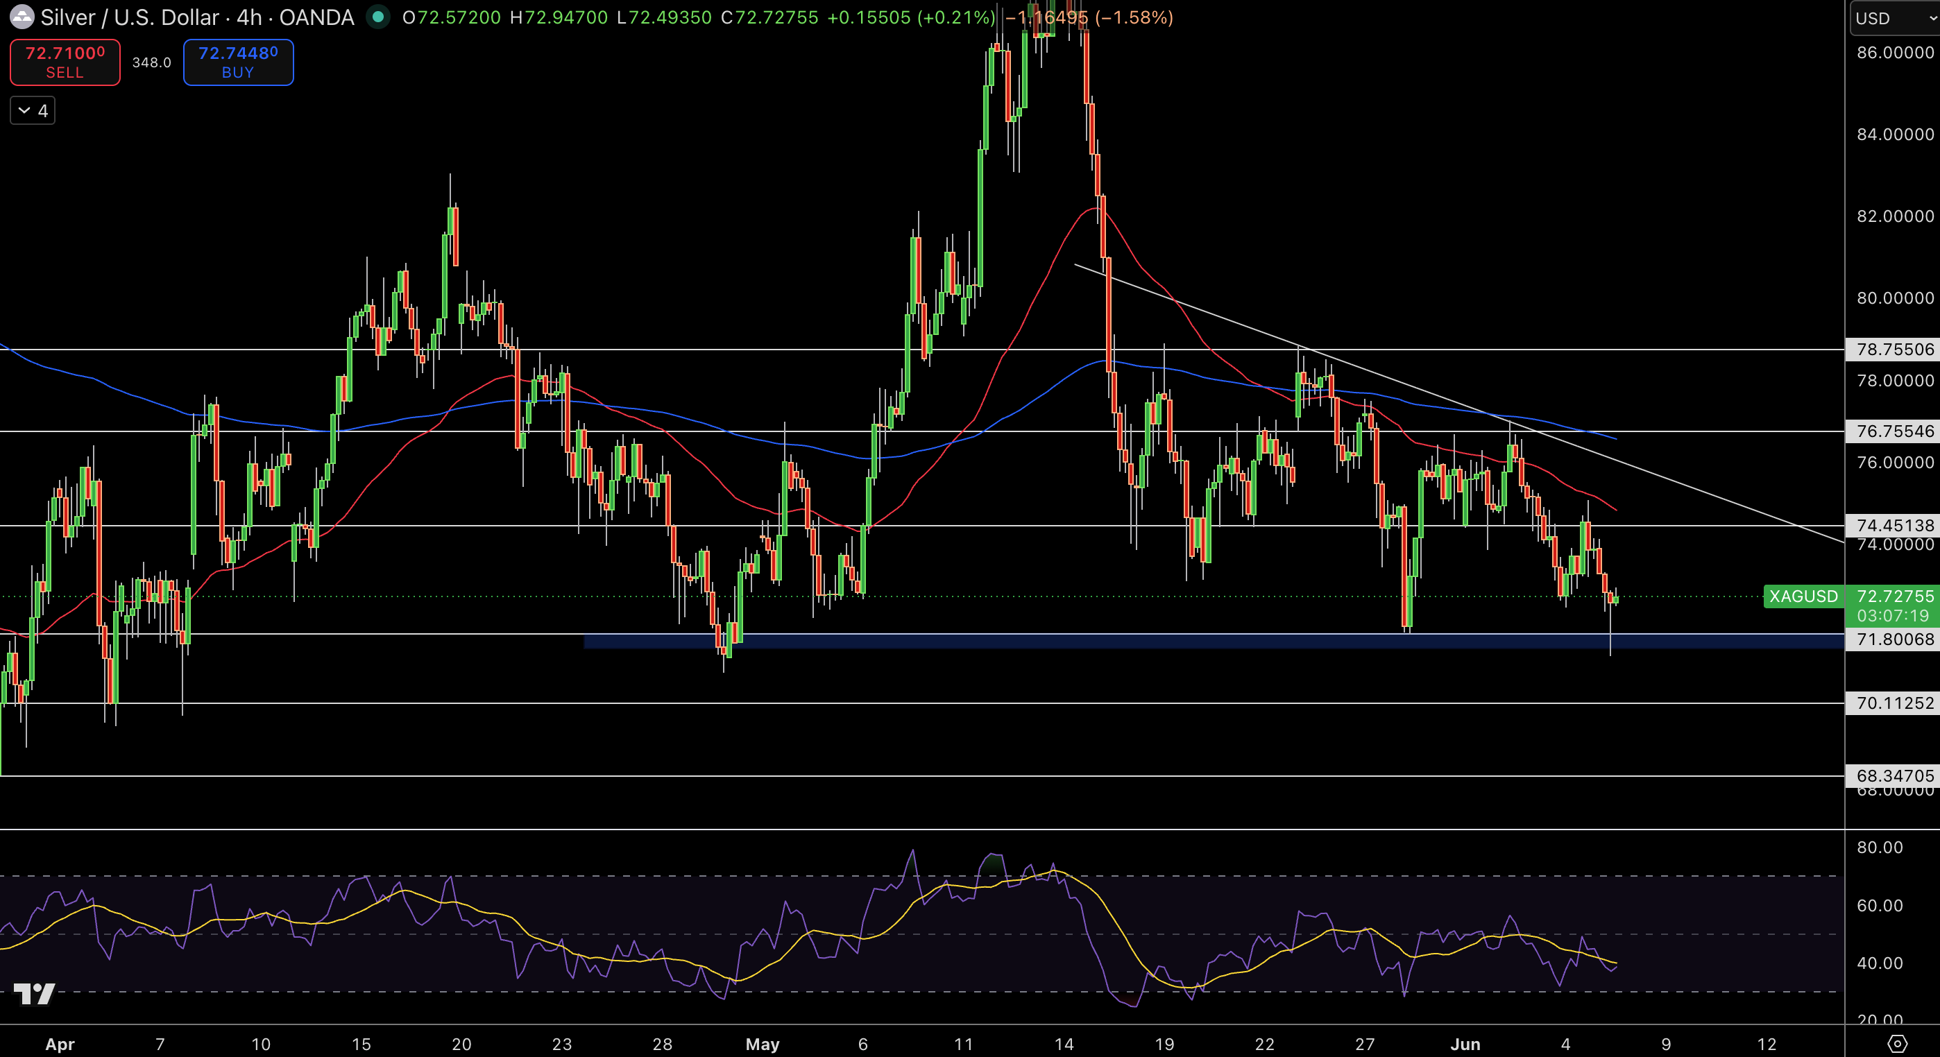Click the 72.72755 current price label

(1895, 596)
